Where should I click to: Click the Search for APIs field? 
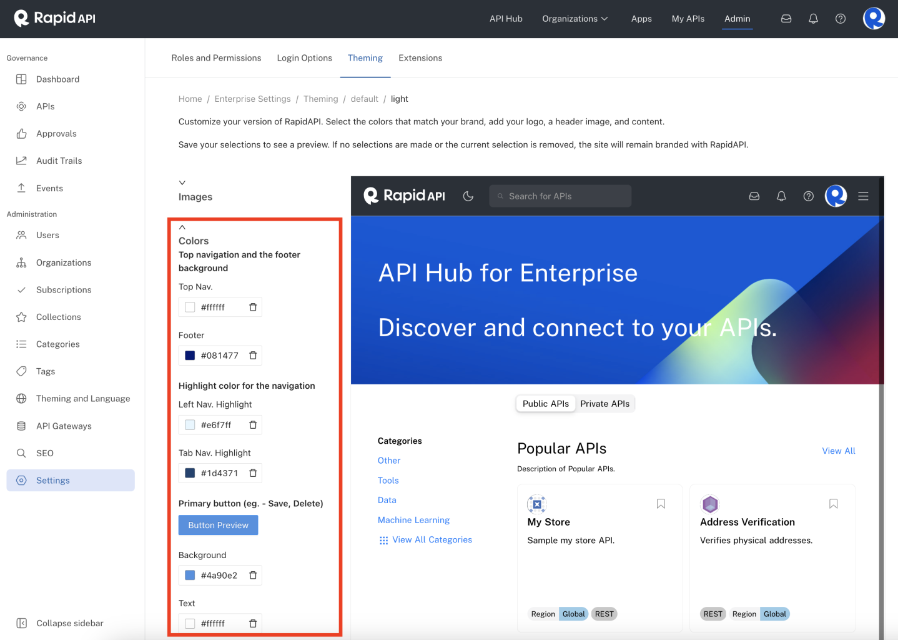(x=560, y=196)
